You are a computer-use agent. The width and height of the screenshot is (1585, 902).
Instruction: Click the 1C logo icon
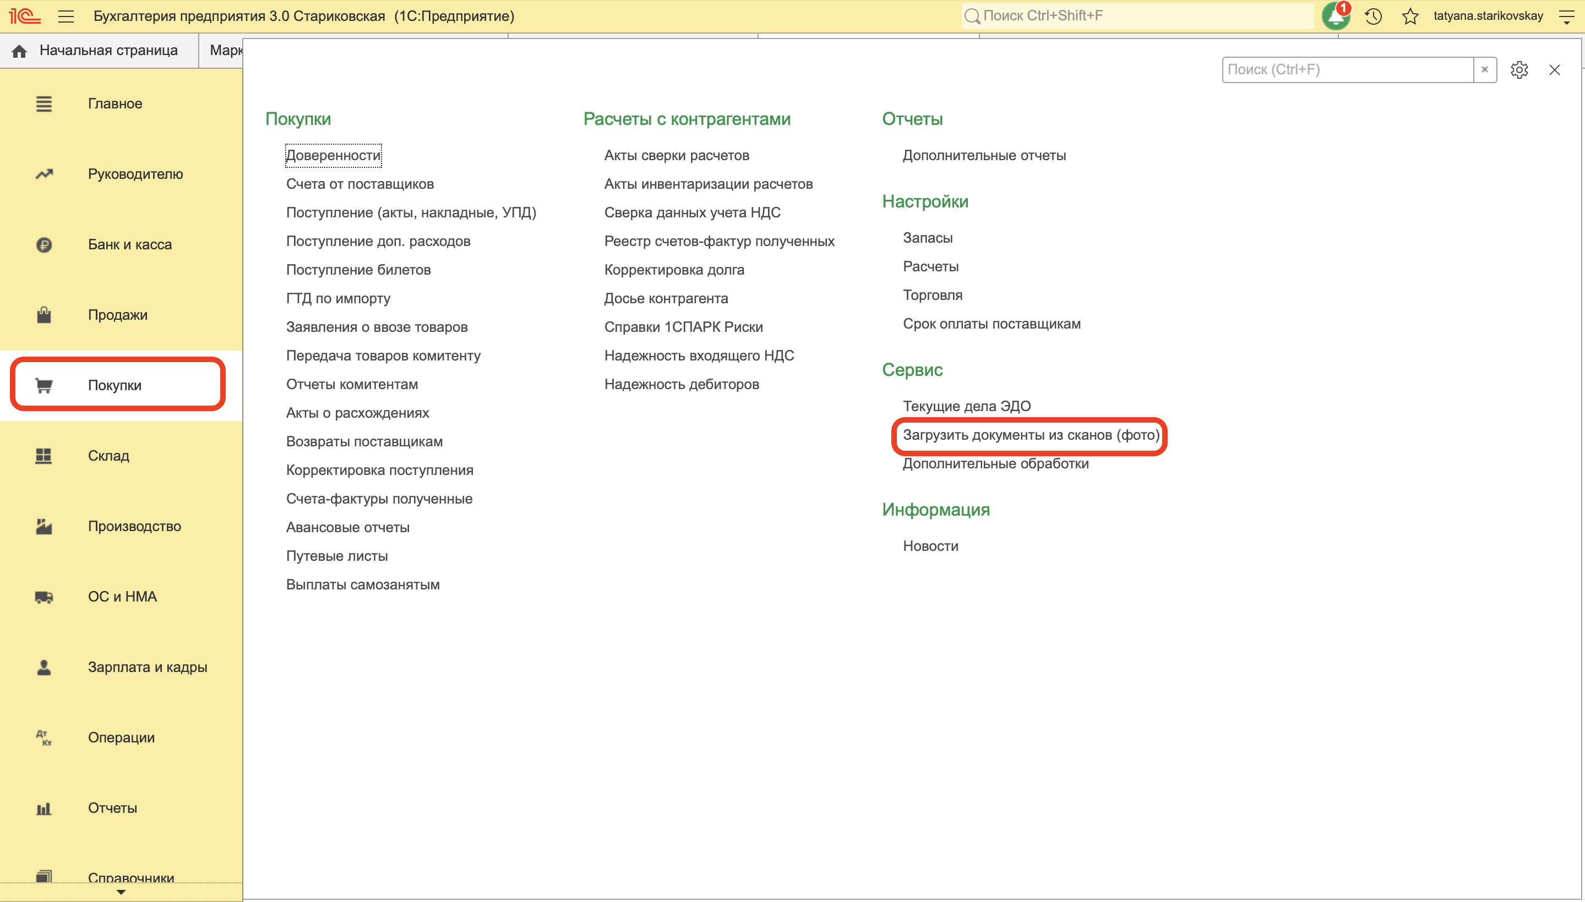[24, 16]
